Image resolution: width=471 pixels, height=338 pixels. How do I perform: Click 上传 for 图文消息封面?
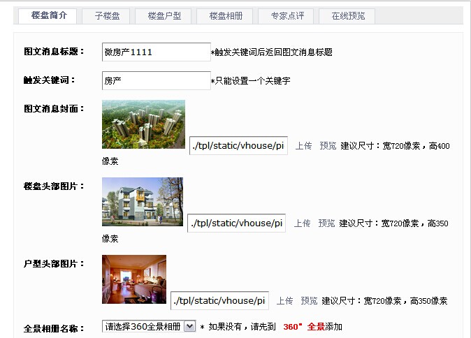pos(303,146)
